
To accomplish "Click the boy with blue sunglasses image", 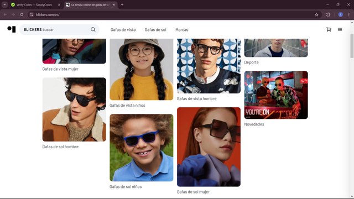I will coord(142,148).
